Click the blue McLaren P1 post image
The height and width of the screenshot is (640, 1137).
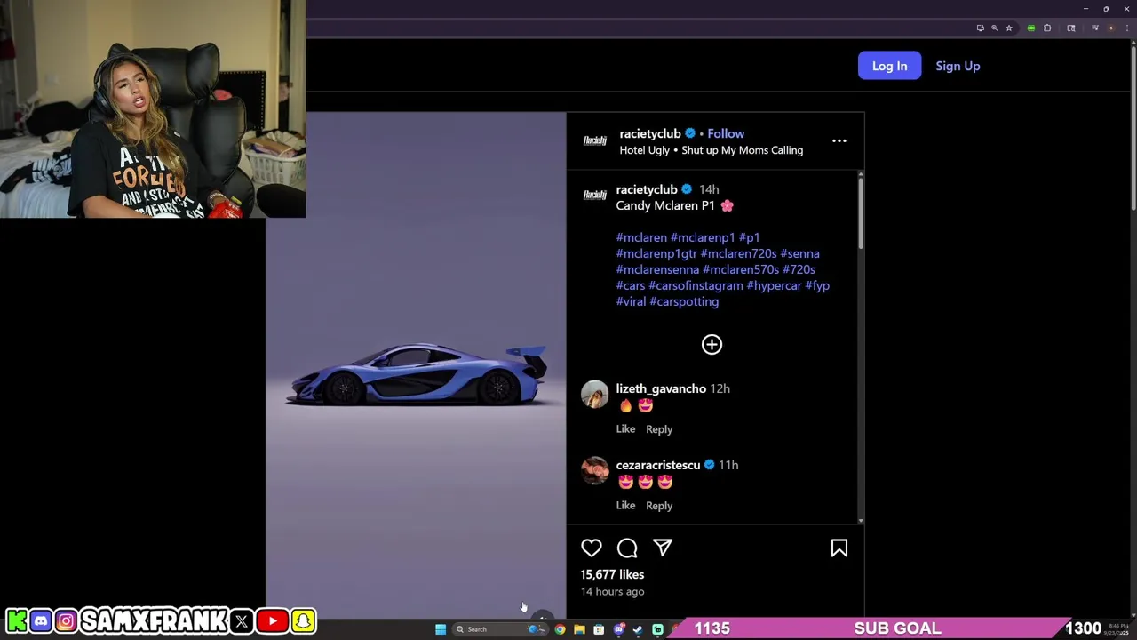coord(416,364)
